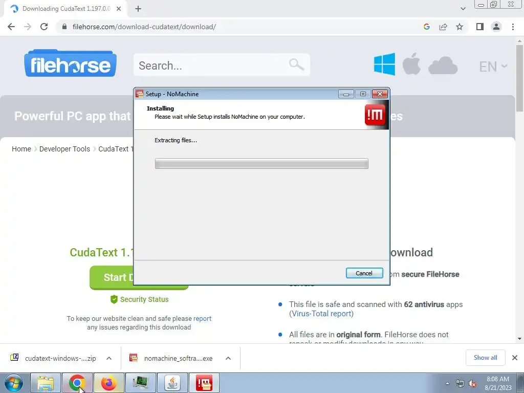Switch to NoMachine setup taskbar icon
Image resolution: width=524 pixels, height=393 pixels.
[204, 383]
